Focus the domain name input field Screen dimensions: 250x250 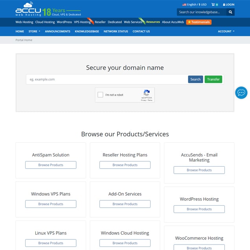tap(107, 79)
